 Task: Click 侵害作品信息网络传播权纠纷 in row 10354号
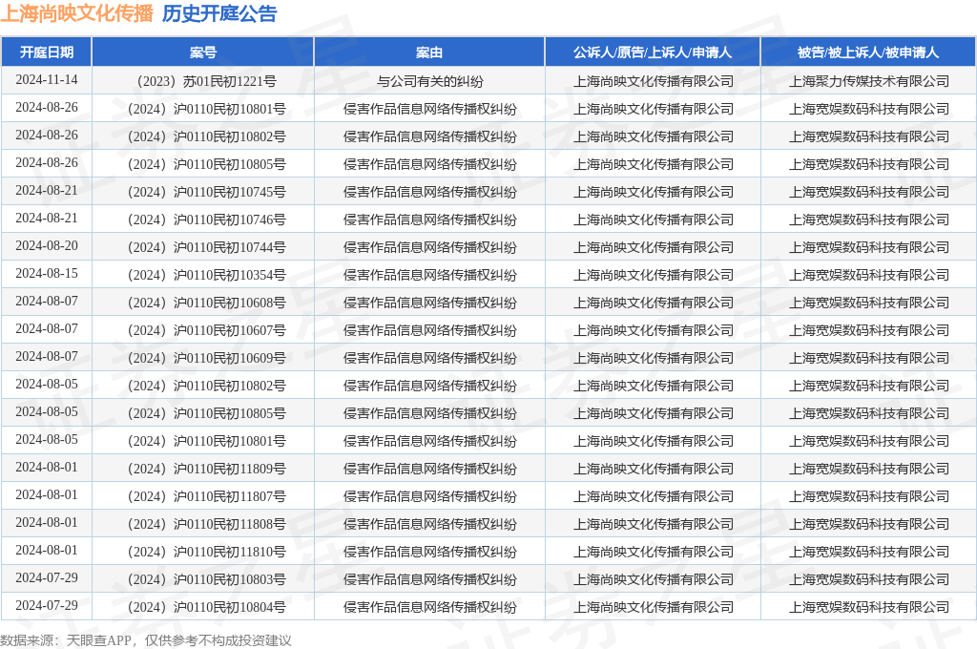[429, 275]
